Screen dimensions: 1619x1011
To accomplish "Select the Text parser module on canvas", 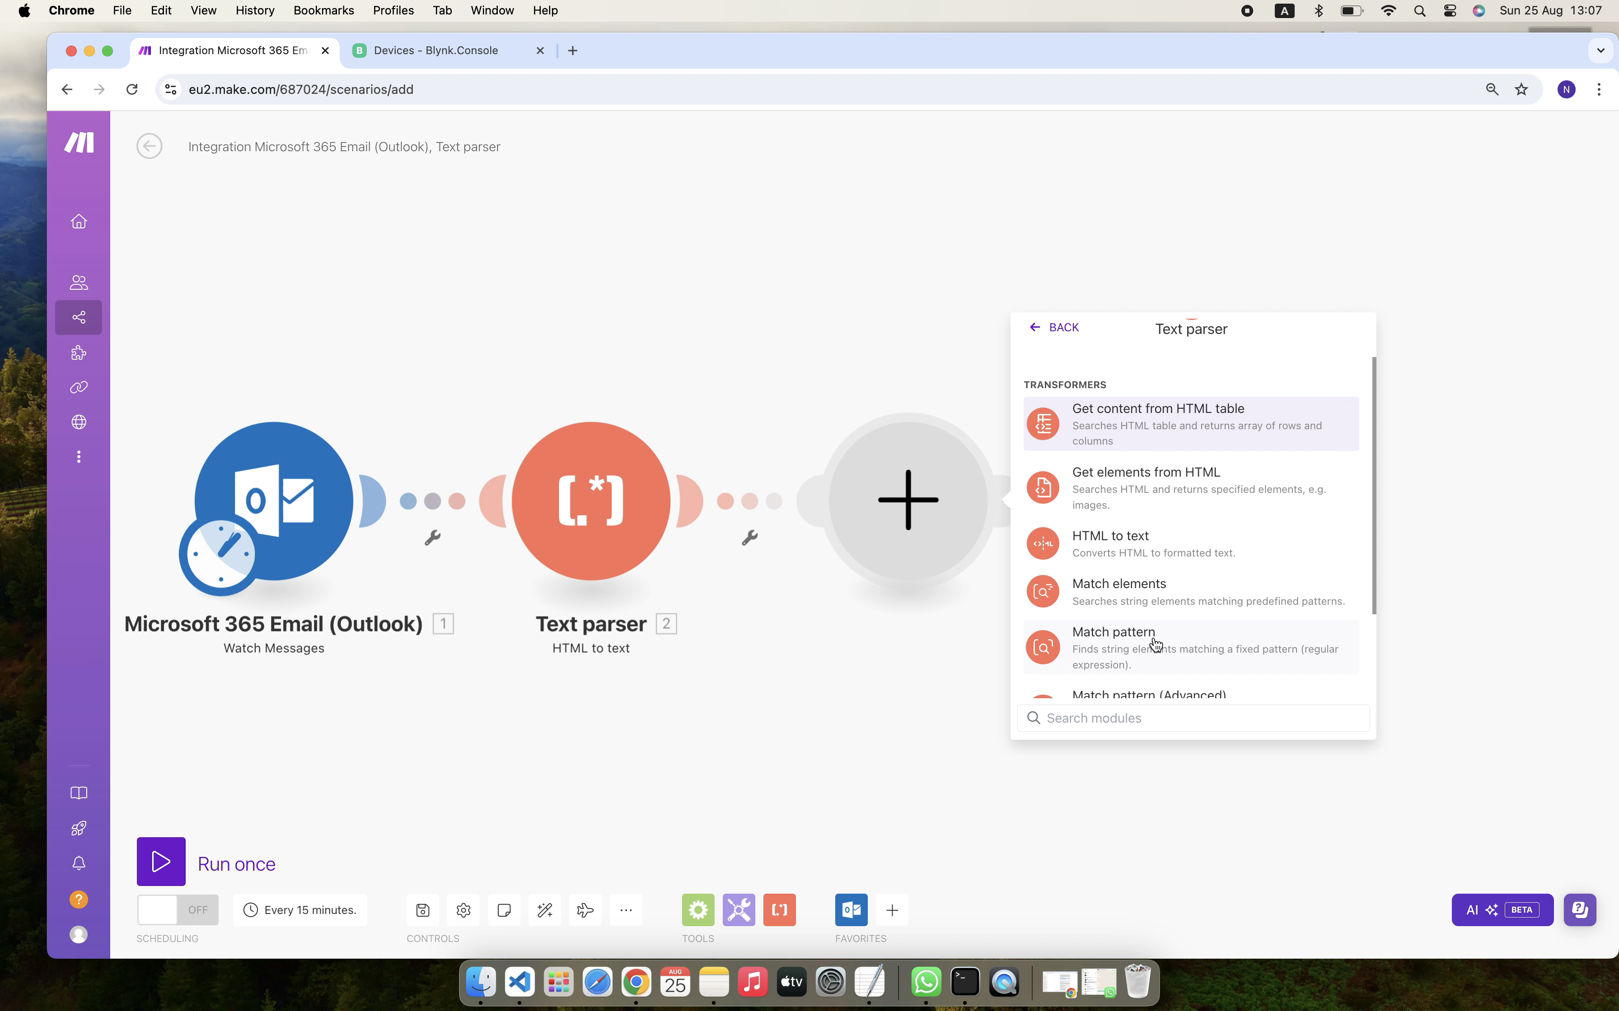I will click(x=591, y=501).
